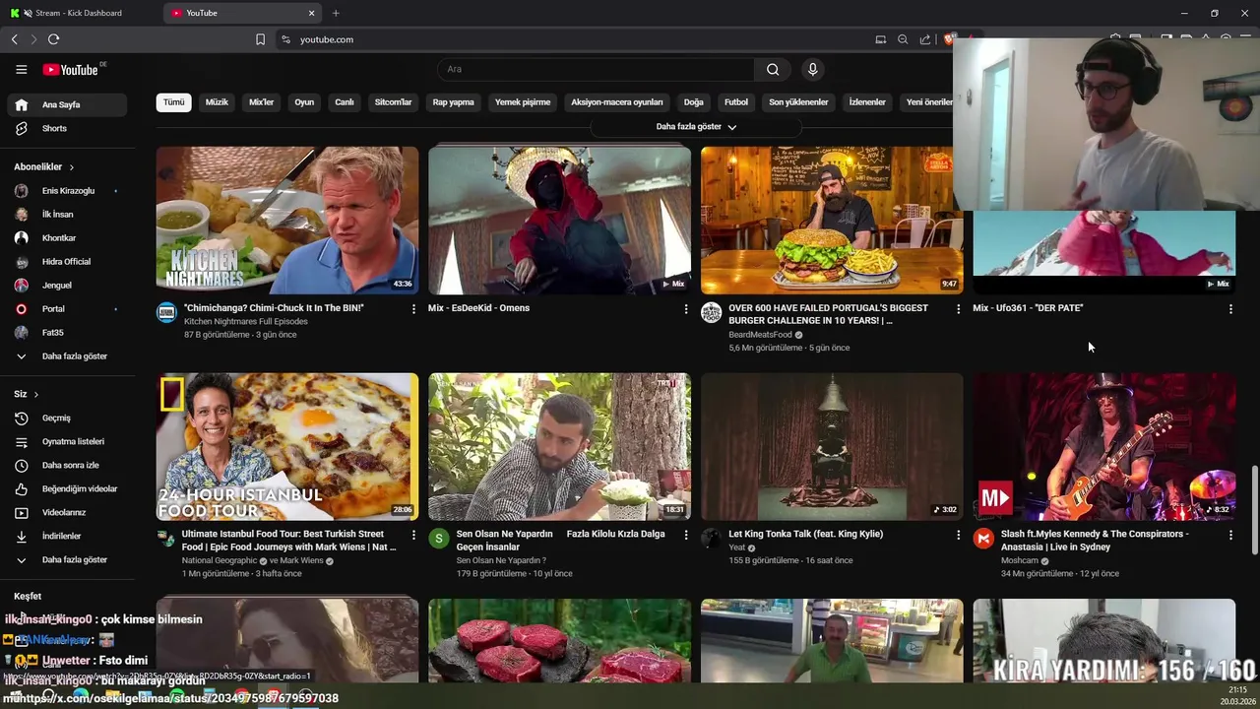
Task: Play the Kitchen Nightmares video thumbnail
Action: pos(287,221)
